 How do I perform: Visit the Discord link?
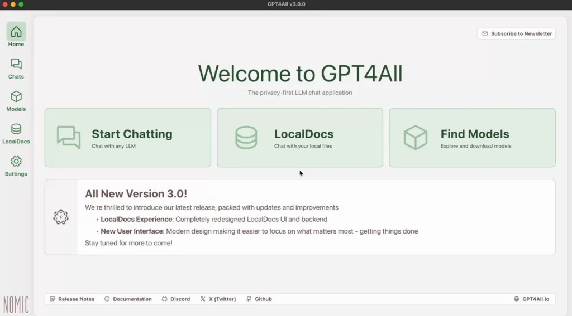176,299
